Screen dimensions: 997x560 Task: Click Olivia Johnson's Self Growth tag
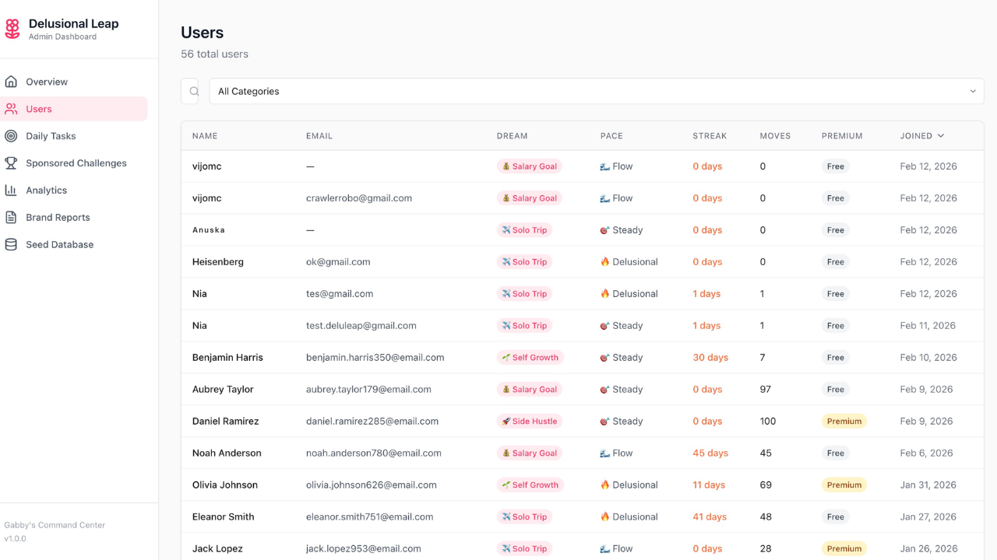530,485
